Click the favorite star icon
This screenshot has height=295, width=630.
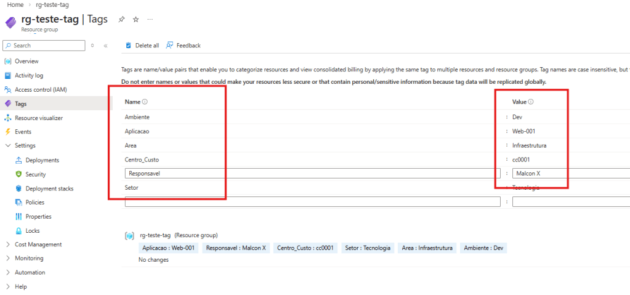tap(136, 20)
